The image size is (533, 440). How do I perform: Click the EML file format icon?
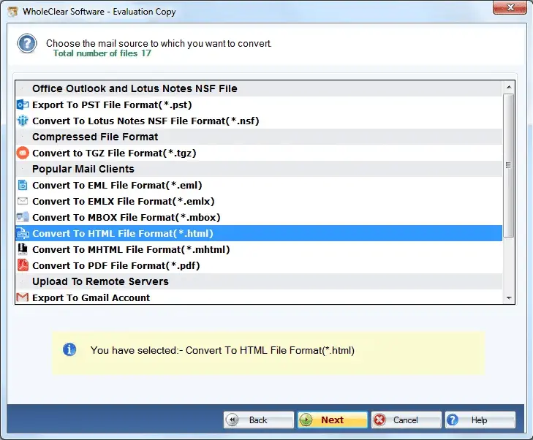(23, 185)
